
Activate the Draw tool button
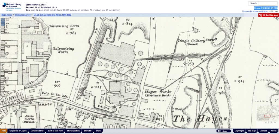coord(99,131)
